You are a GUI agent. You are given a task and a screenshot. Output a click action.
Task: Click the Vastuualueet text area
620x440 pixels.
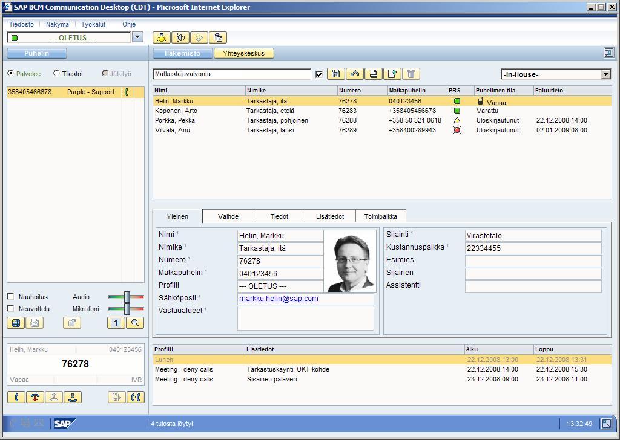306,318
